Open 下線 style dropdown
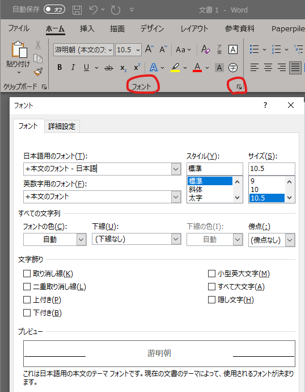 pos(176,240)
